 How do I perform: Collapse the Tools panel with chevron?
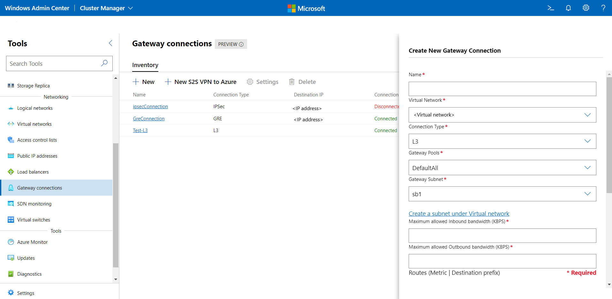click(x=110, y=43)
